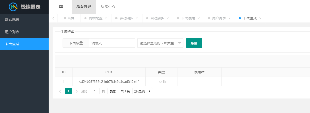Close the 网站配置 tab
The height and width of the screenshot is (113, 310).
tap(106, 19)
